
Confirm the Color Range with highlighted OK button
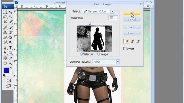(132, 13)
